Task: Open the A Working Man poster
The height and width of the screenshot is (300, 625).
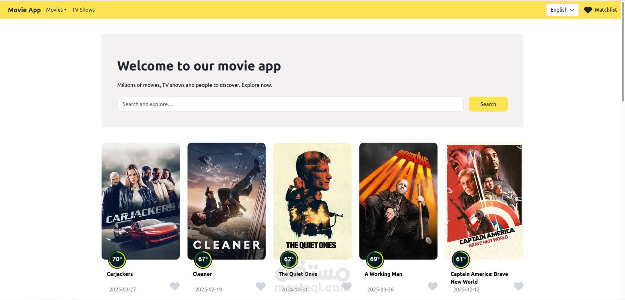Action: 398,201
